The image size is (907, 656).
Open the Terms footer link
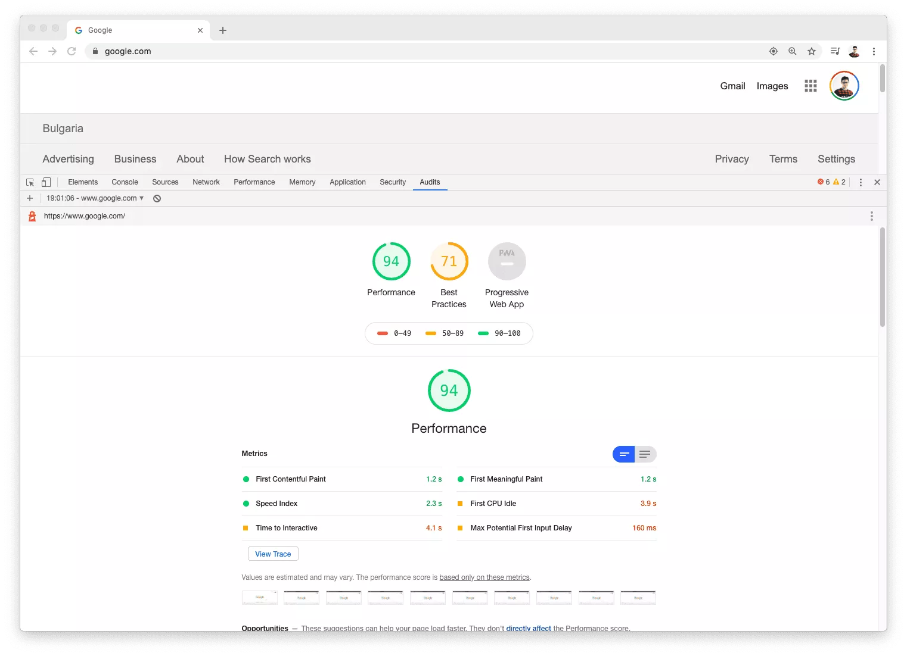[x=783, y=159]
